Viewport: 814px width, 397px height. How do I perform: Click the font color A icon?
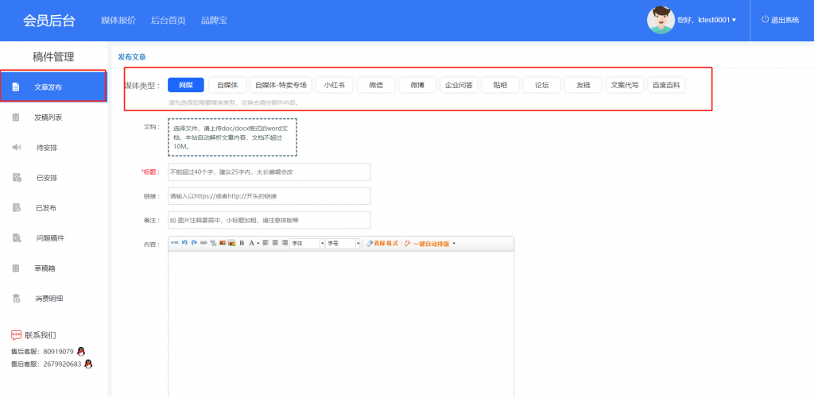(x=251, y=243)
